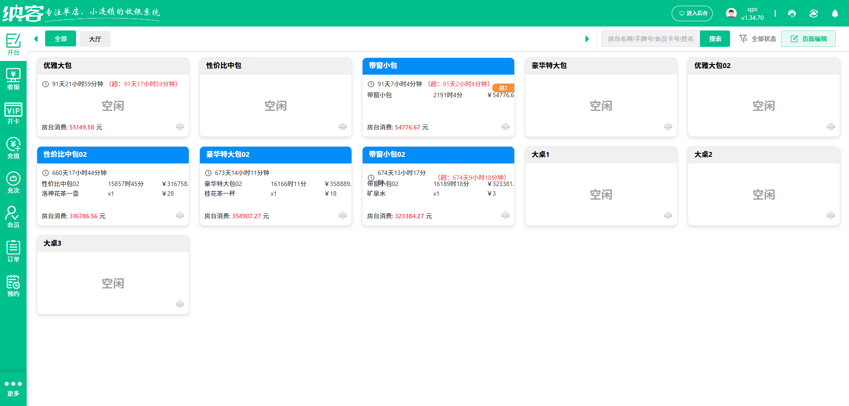This screenshot has height=406, width=849.
Task: Open the 订单 orders sidebar icon
Action: [x=13, y=251]
